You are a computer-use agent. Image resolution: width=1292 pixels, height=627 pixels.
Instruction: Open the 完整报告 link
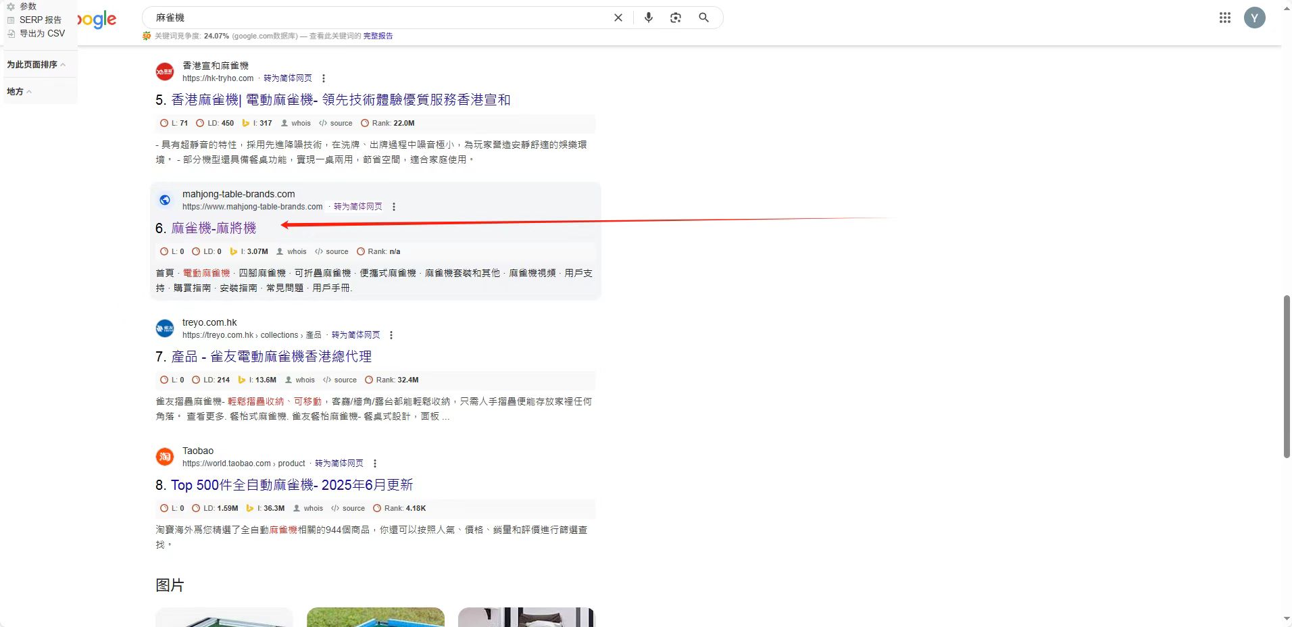[378, 36]
